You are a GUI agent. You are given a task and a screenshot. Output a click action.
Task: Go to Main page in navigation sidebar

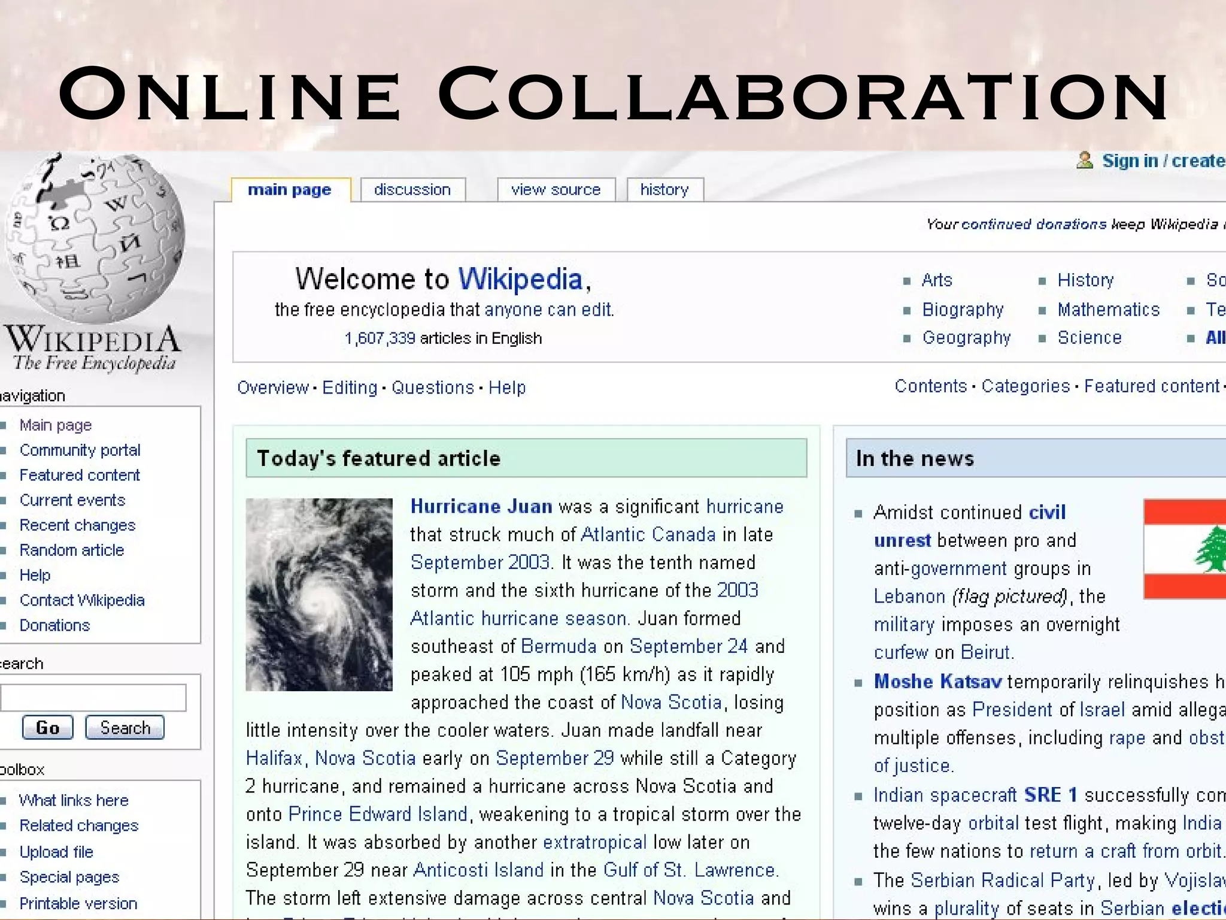pos(56,425)
